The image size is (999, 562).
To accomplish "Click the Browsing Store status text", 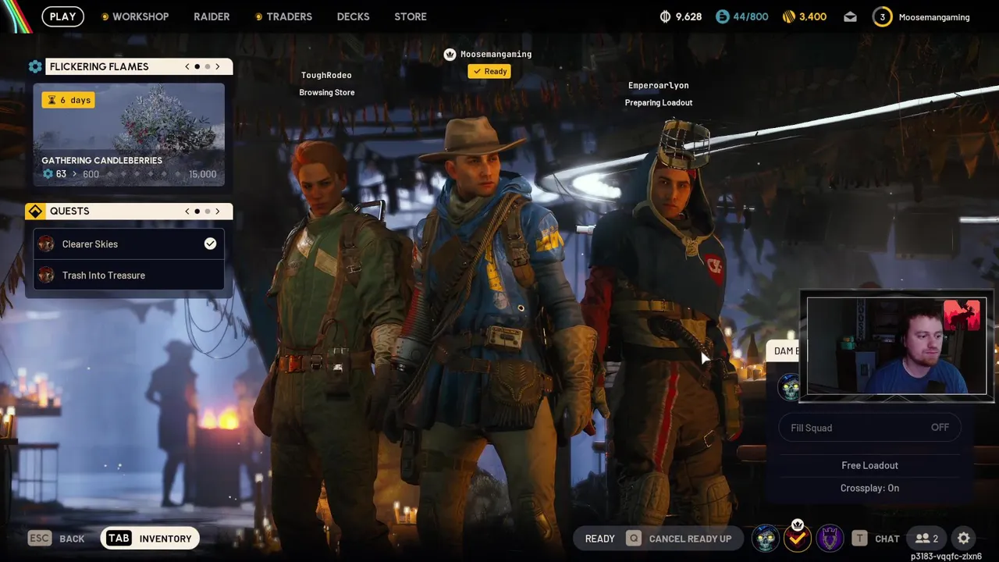I will point(326,92).
